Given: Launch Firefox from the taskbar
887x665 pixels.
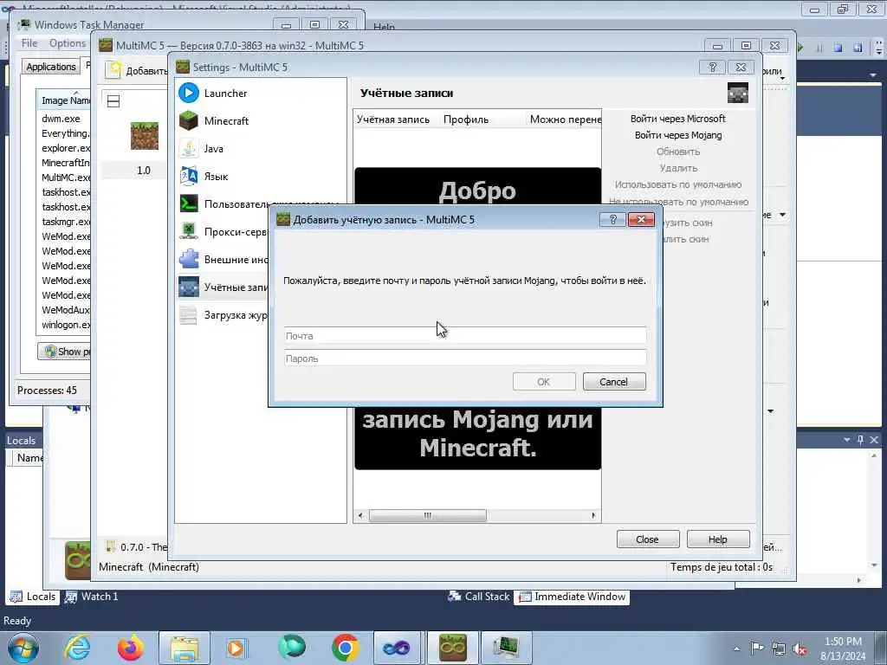Looking at the screenshot, I should click(131, 648).
